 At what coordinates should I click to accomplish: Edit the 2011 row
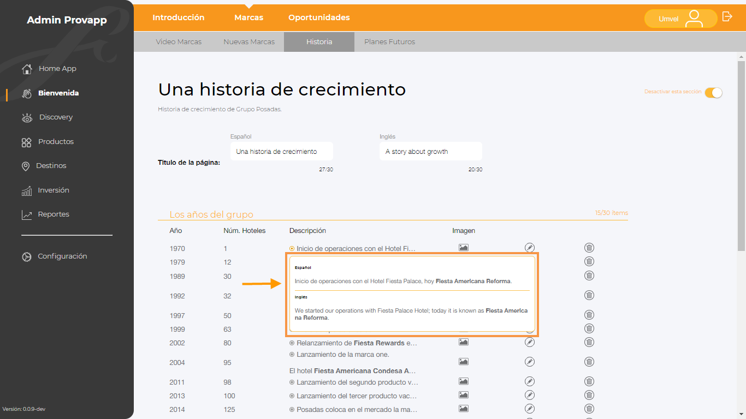click(529, 381)
